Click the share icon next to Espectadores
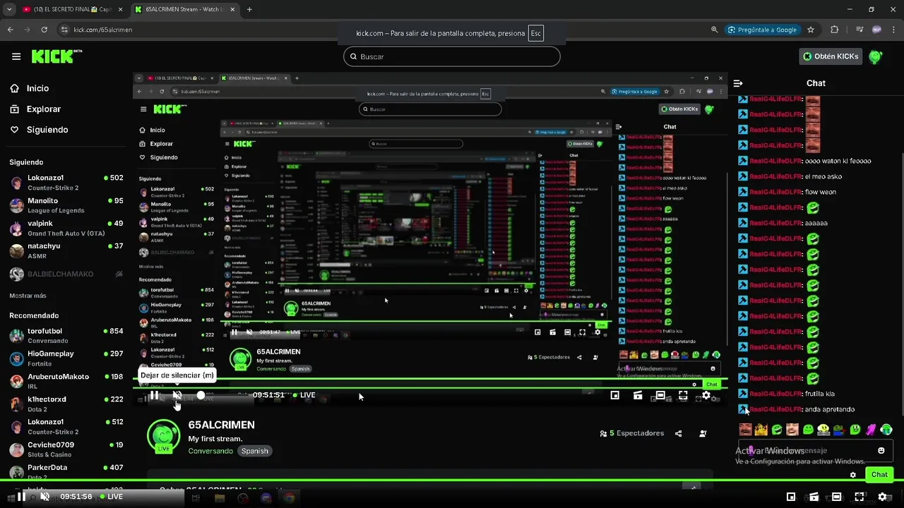The height and width of the screenshot is (508, 904). click(678, 433)
